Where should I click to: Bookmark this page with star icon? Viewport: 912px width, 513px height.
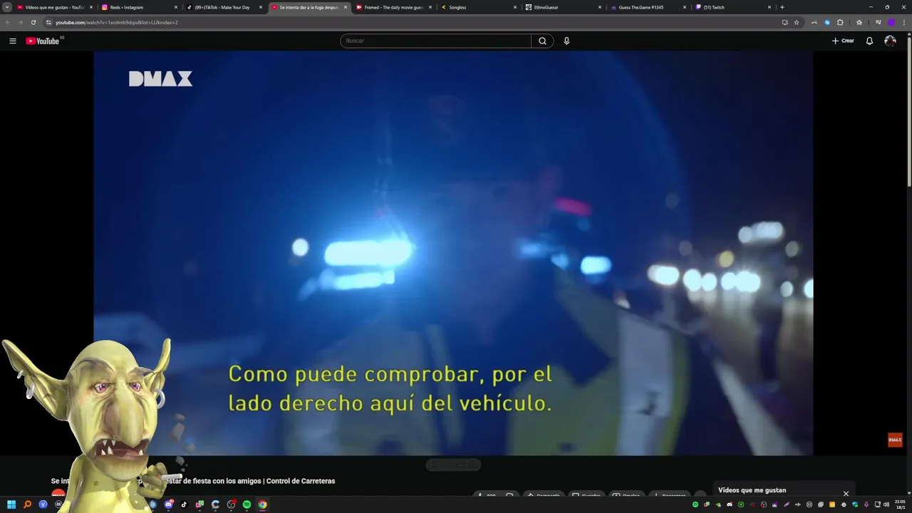click(797, 22)
